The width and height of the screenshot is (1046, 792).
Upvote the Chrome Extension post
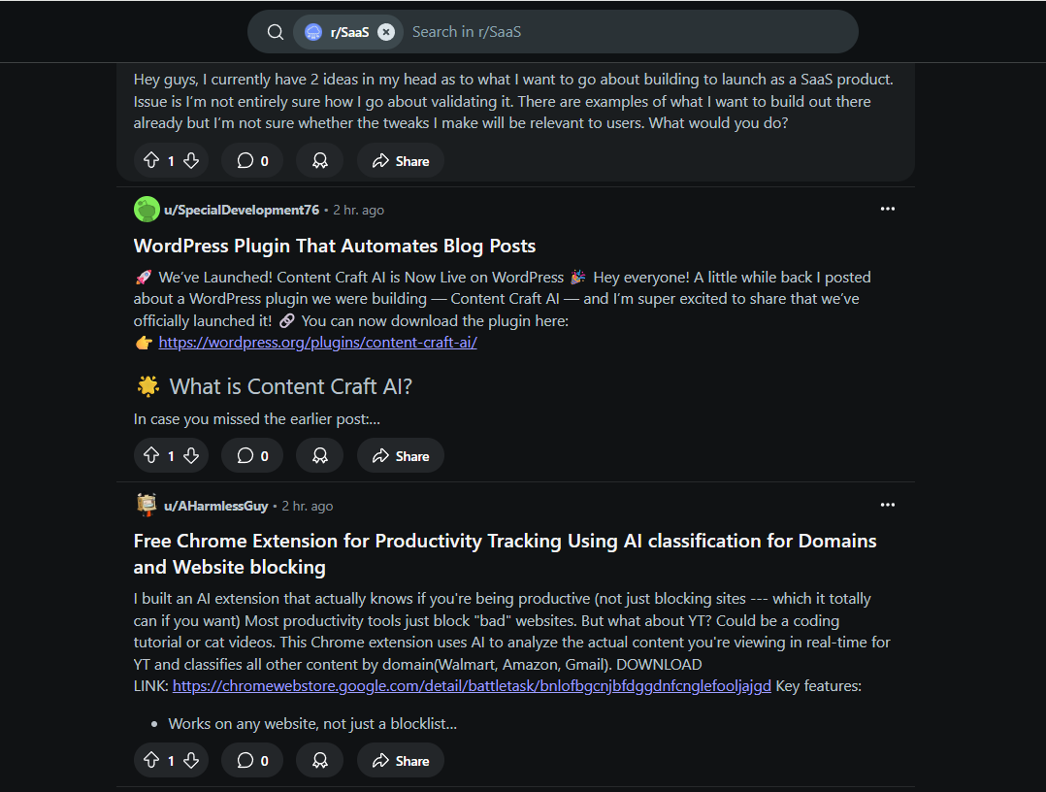151,761
